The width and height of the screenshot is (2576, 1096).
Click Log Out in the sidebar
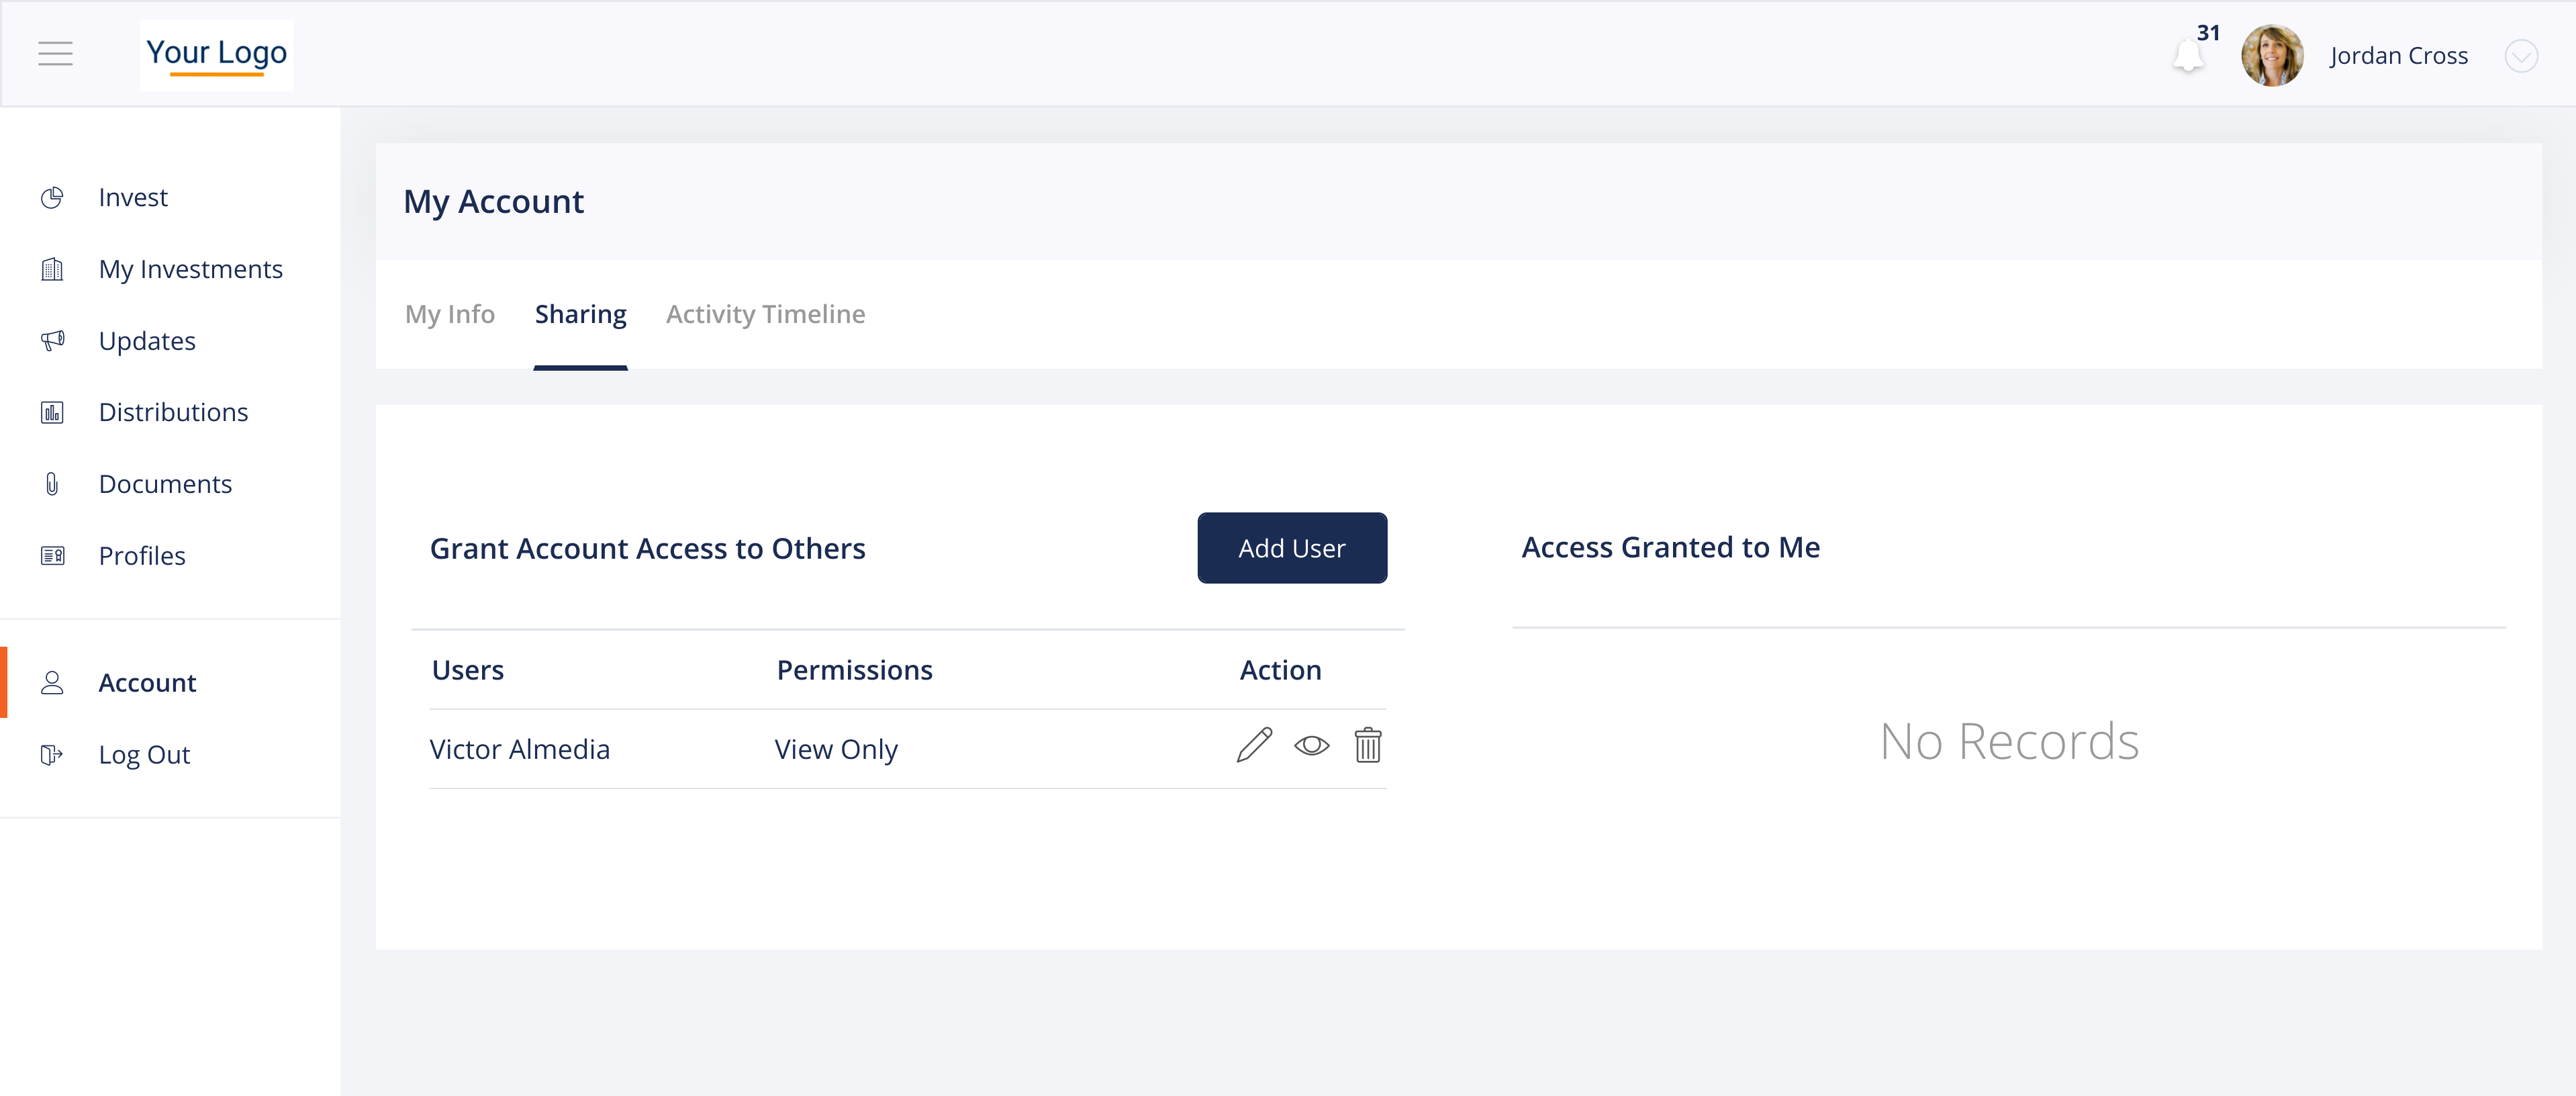tap(144, 755)
